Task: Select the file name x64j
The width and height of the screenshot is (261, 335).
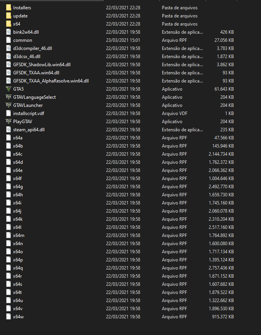Action: (x=17, y=211)
